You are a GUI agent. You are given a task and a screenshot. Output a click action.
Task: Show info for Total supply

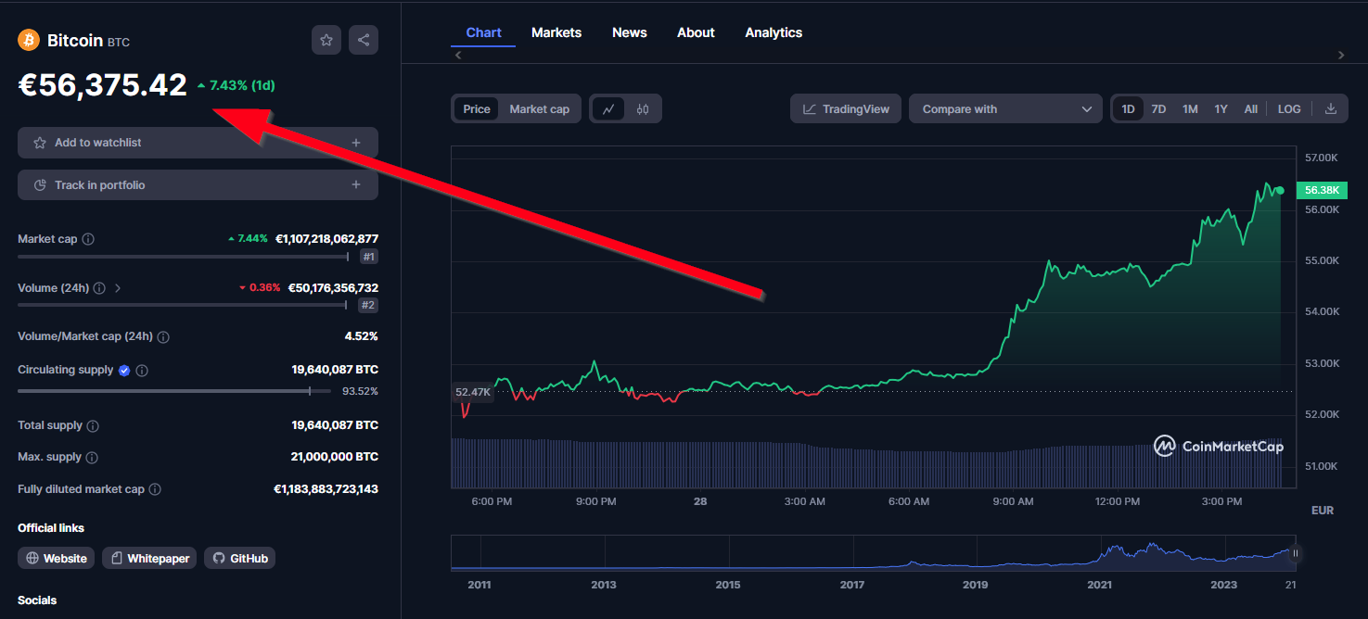coord(93,426)
